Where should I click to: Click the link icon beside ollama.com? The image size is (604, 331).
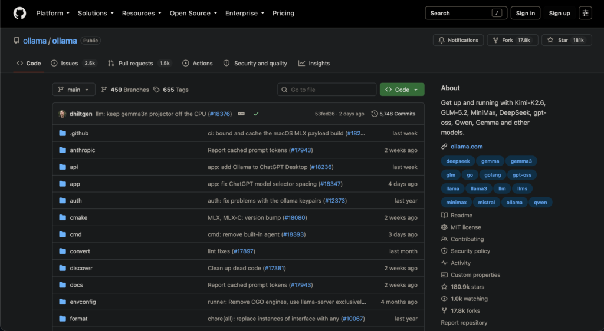[444, 147]
